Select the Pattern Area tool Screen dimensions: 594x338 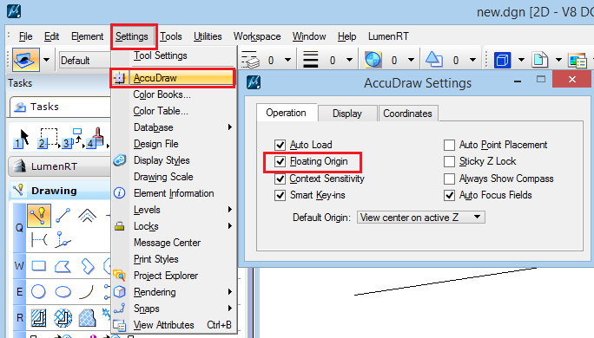[87, 318]
